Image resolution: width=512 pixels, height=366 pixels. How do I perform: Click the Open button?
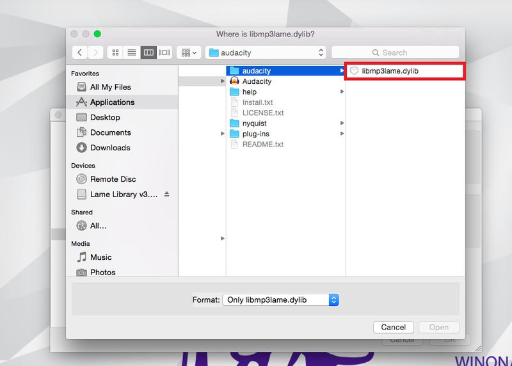click(438, 327)
